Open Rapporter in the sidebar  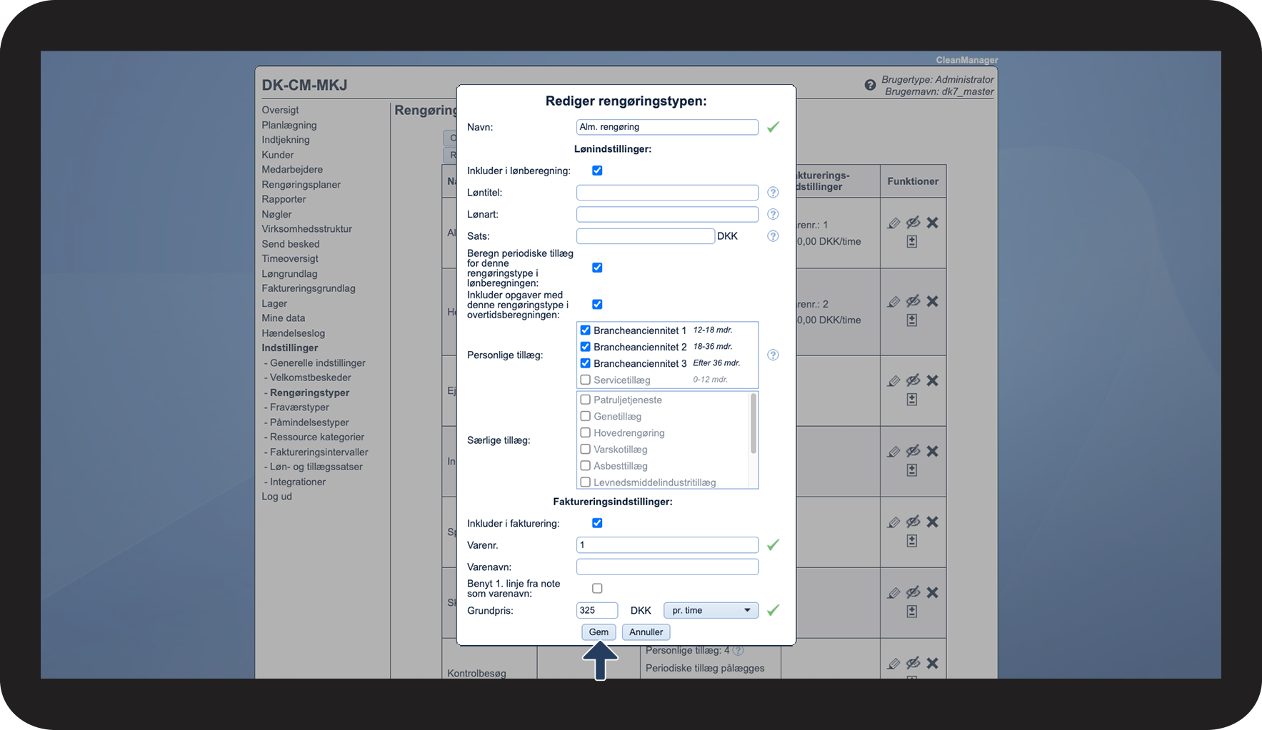coord(284,199)
